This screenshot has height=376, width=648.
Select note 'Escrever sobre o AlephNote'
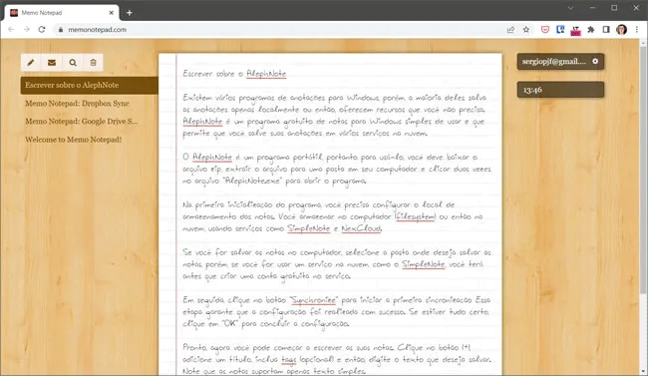tap(90, 85)
